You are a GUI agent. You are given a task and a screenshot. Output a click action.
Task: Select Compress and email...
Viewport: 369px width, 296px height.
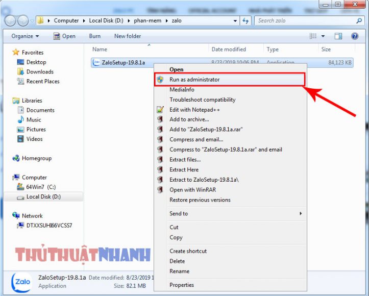tap(230, 139)
